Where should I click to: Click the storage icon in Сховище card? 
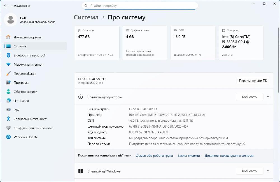coord(79,30)
